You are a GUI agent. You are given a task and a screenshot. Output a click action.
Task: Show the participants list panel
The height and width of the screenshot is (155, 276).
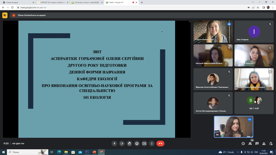pyautogui.click(x=250, y=144)
